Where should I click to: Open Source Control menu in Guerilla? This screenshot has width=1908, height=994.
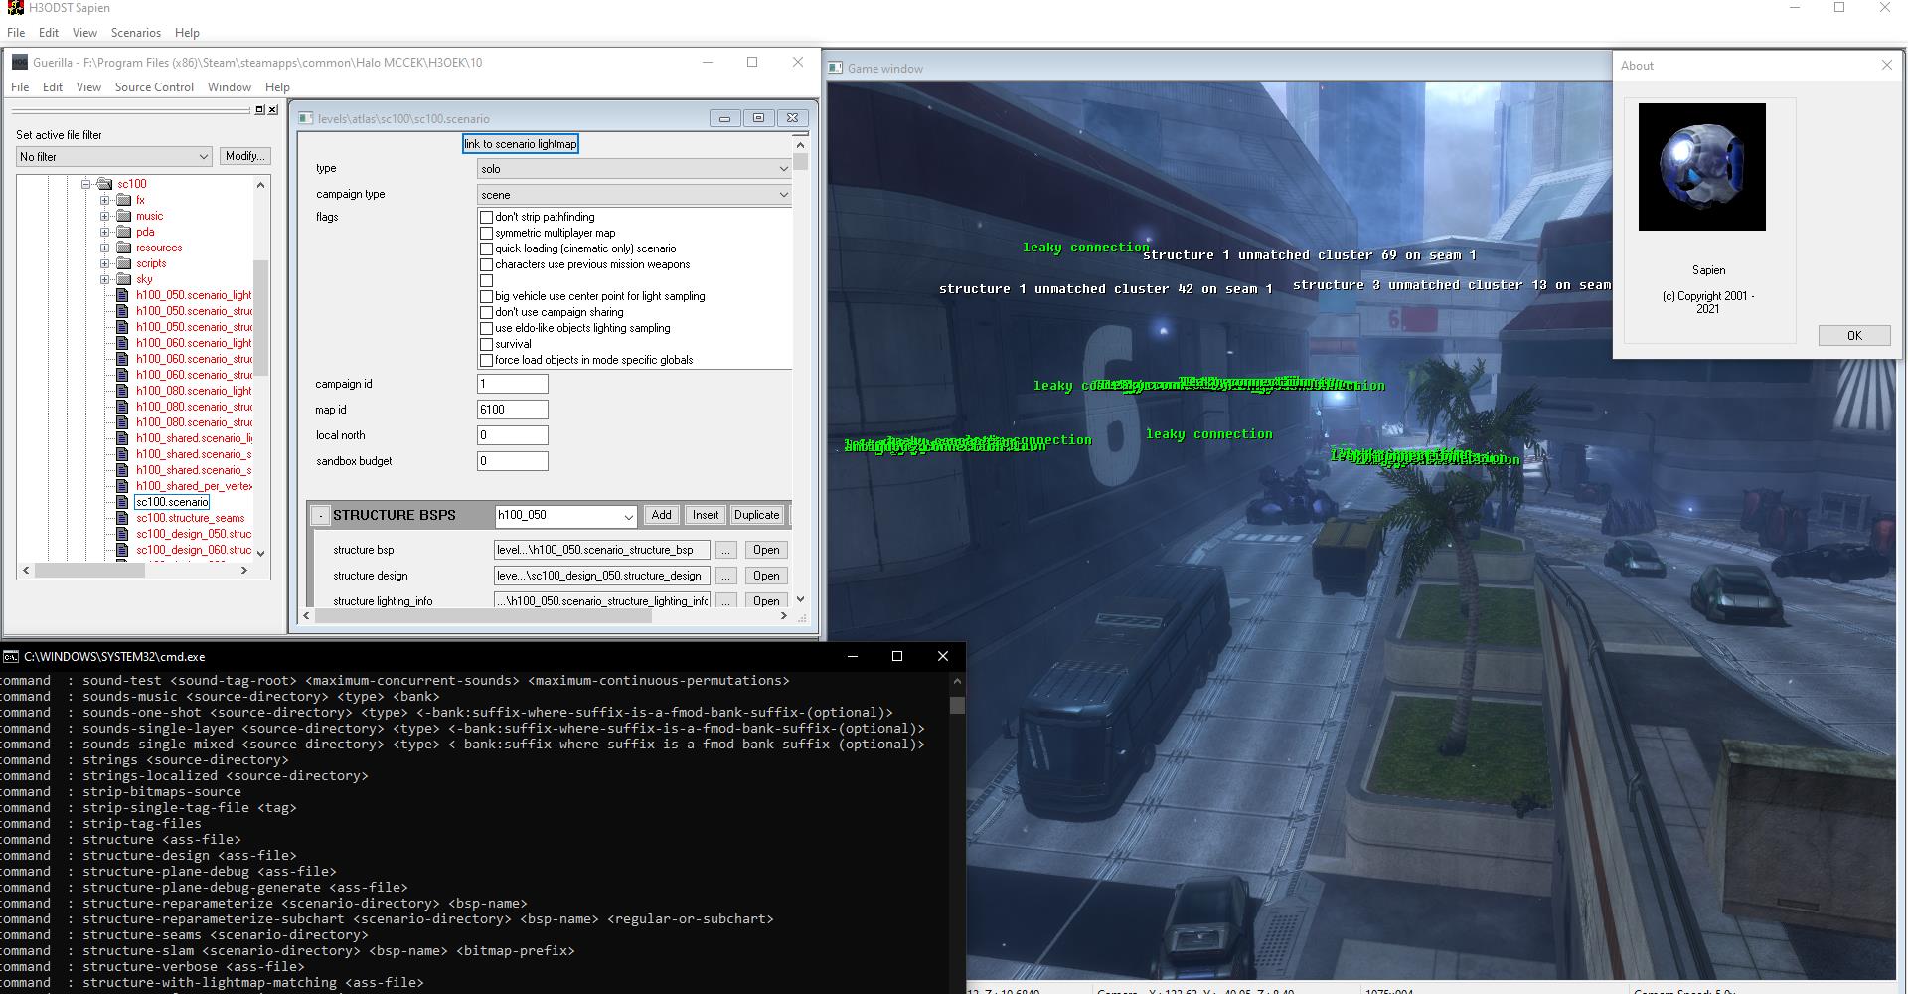(154, 87)
